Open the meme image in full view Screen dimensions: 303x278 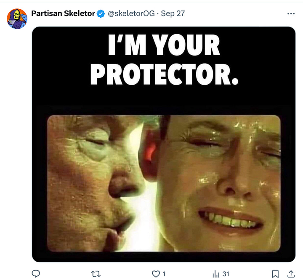tap(164, 144)
